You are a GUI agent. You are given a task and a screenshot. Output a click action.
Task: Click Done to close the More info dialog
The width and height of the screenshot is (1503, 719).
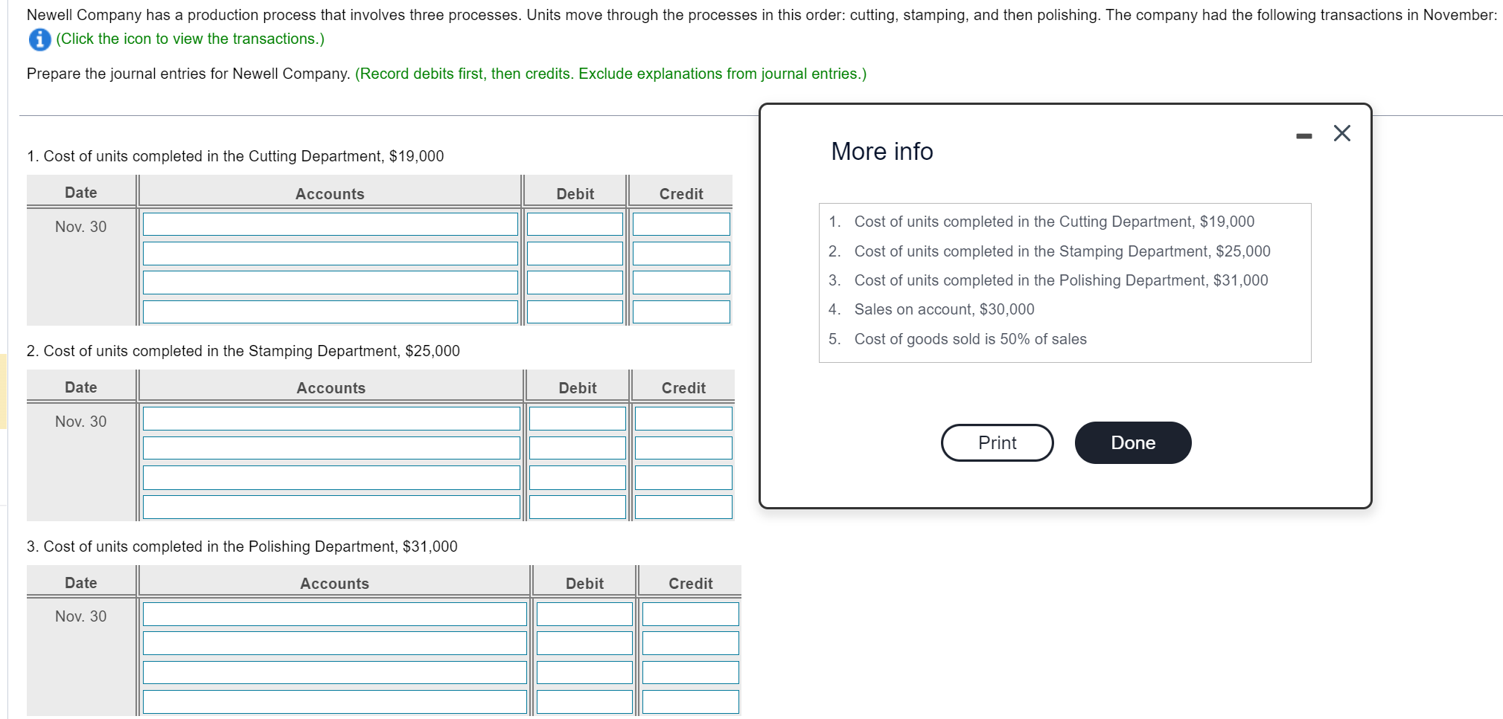[x=1132, y=442]
